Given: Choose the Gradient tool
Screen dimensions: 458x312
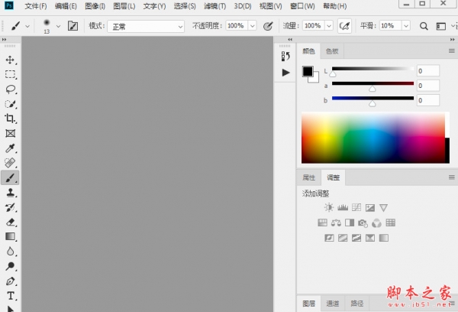Looking at the screenshot, I should tap(11, 236).
